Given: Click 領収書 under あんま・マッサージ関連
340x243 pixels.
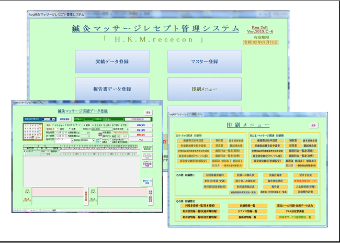Looking at the screenshot, I should (293, 141).
